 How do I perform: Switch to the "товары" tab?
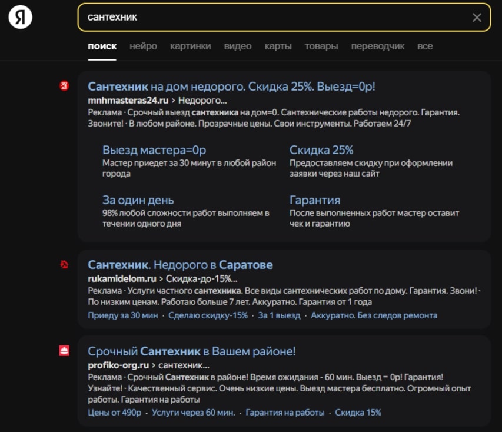click(x=321, y=46)
